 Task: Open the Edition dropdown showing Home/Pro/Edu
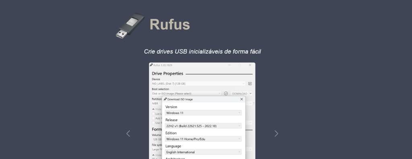[203, 139]
